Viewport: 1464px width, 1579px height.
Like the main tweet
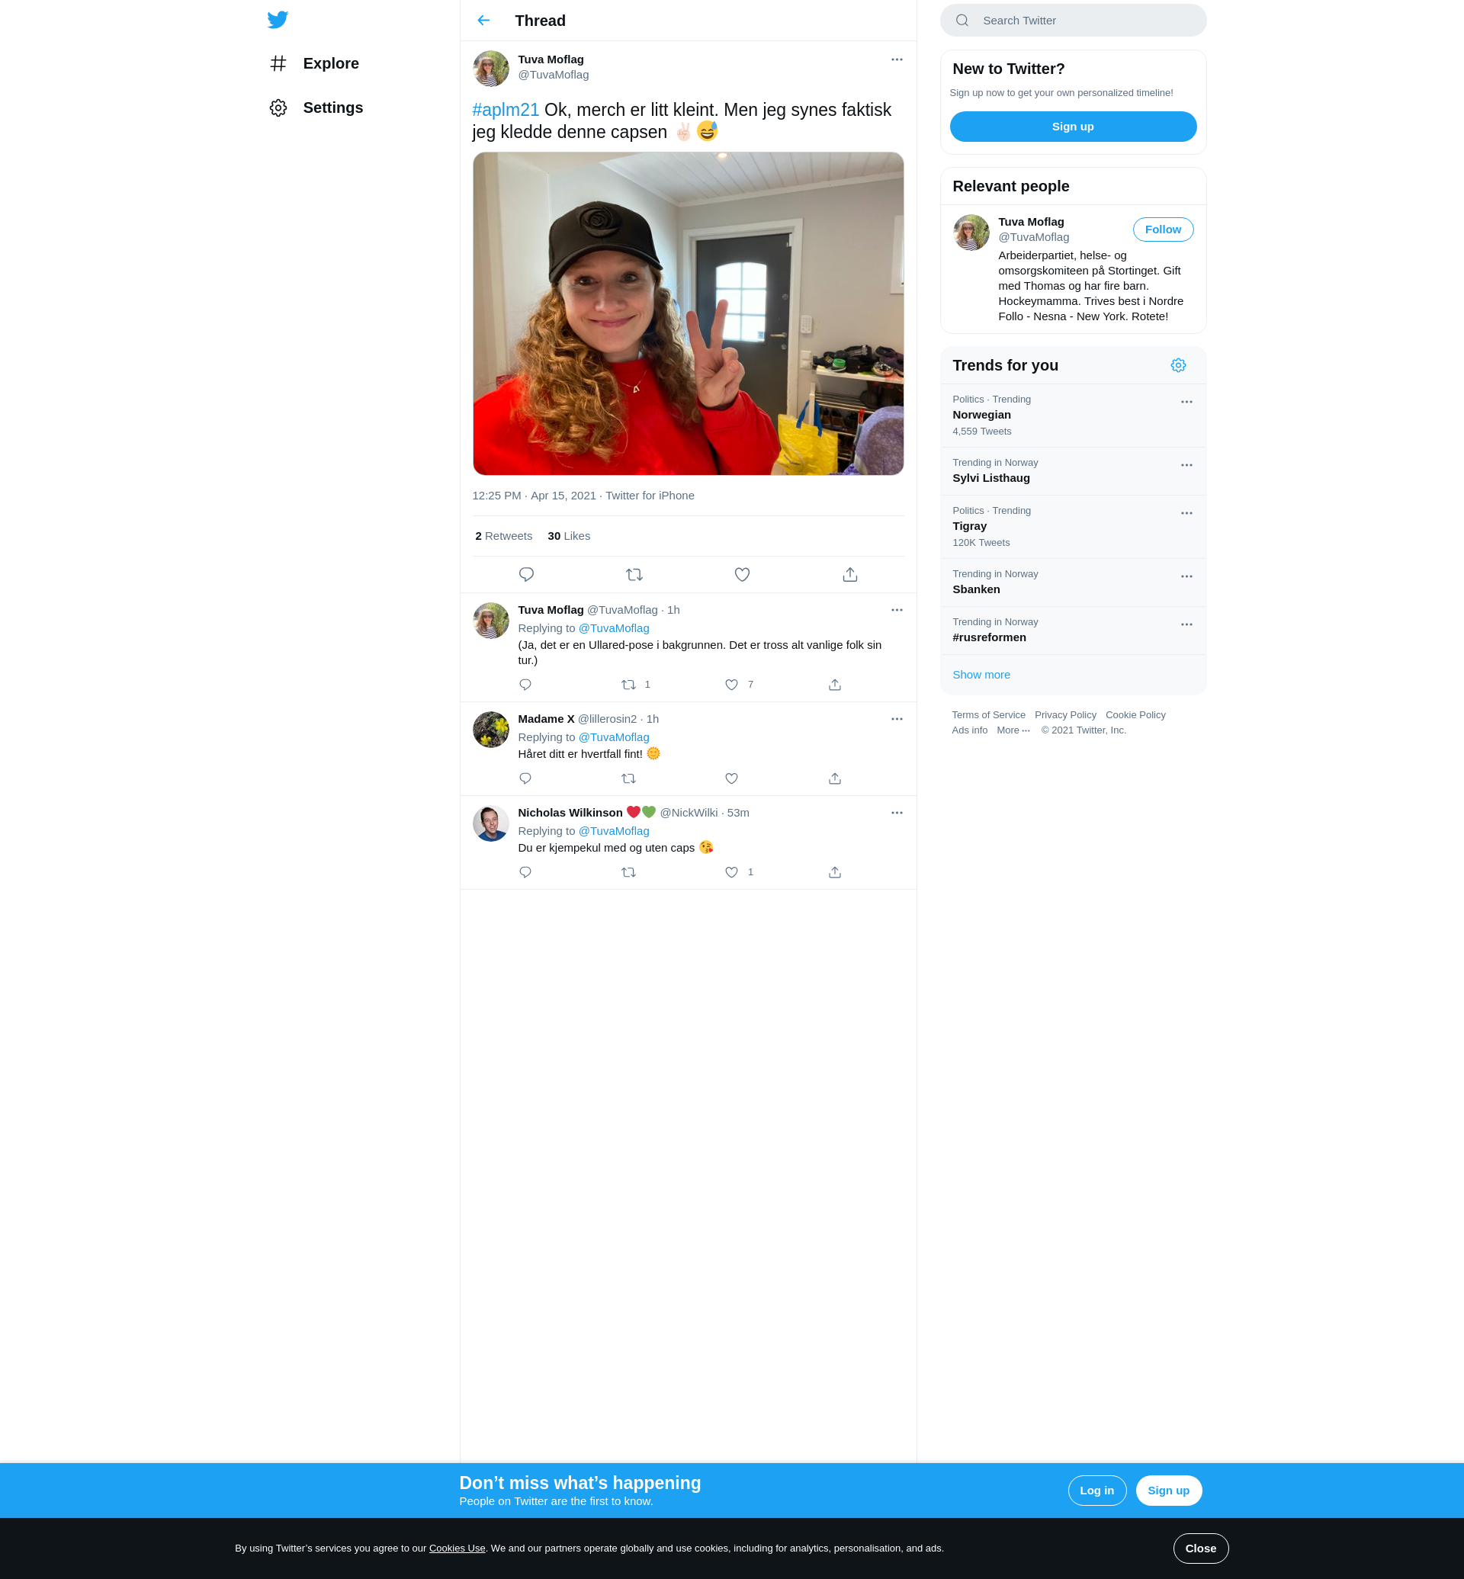pos(741,574)
